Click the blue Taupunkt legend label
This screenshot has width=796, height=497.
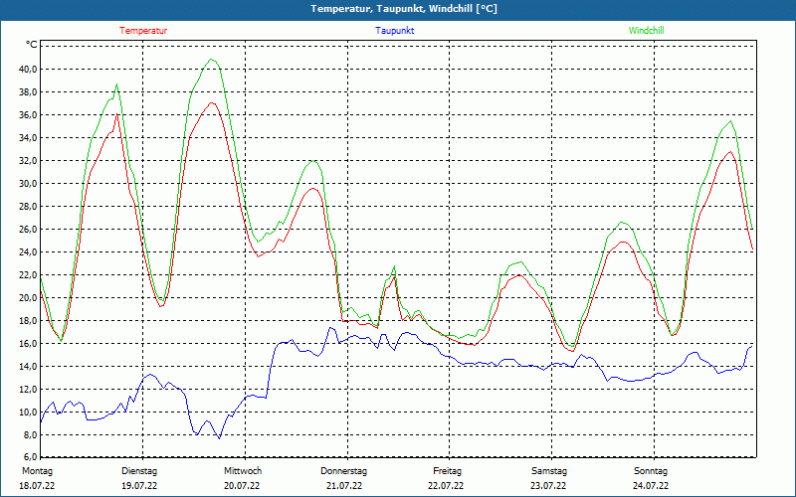pyautogui.click(x=394, y=31)
